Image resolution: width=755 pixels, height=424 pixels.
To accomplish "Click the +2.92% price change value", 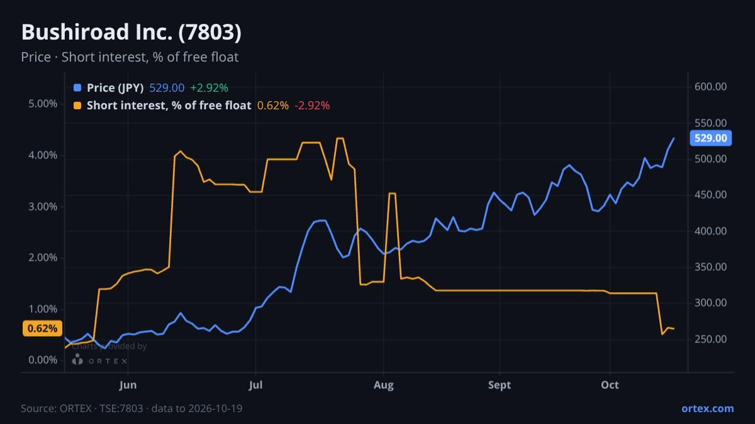I will 209,88.
